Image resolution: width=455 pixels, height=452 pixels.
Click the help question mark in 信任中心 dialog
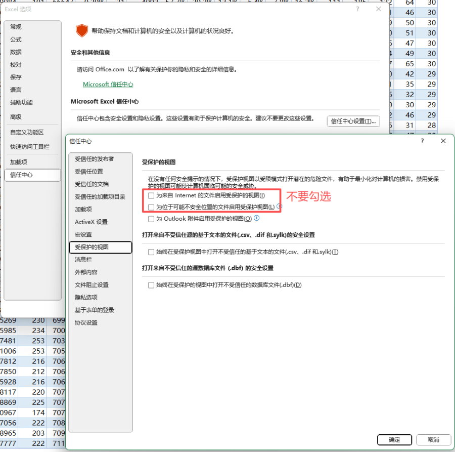coord(422,141)
